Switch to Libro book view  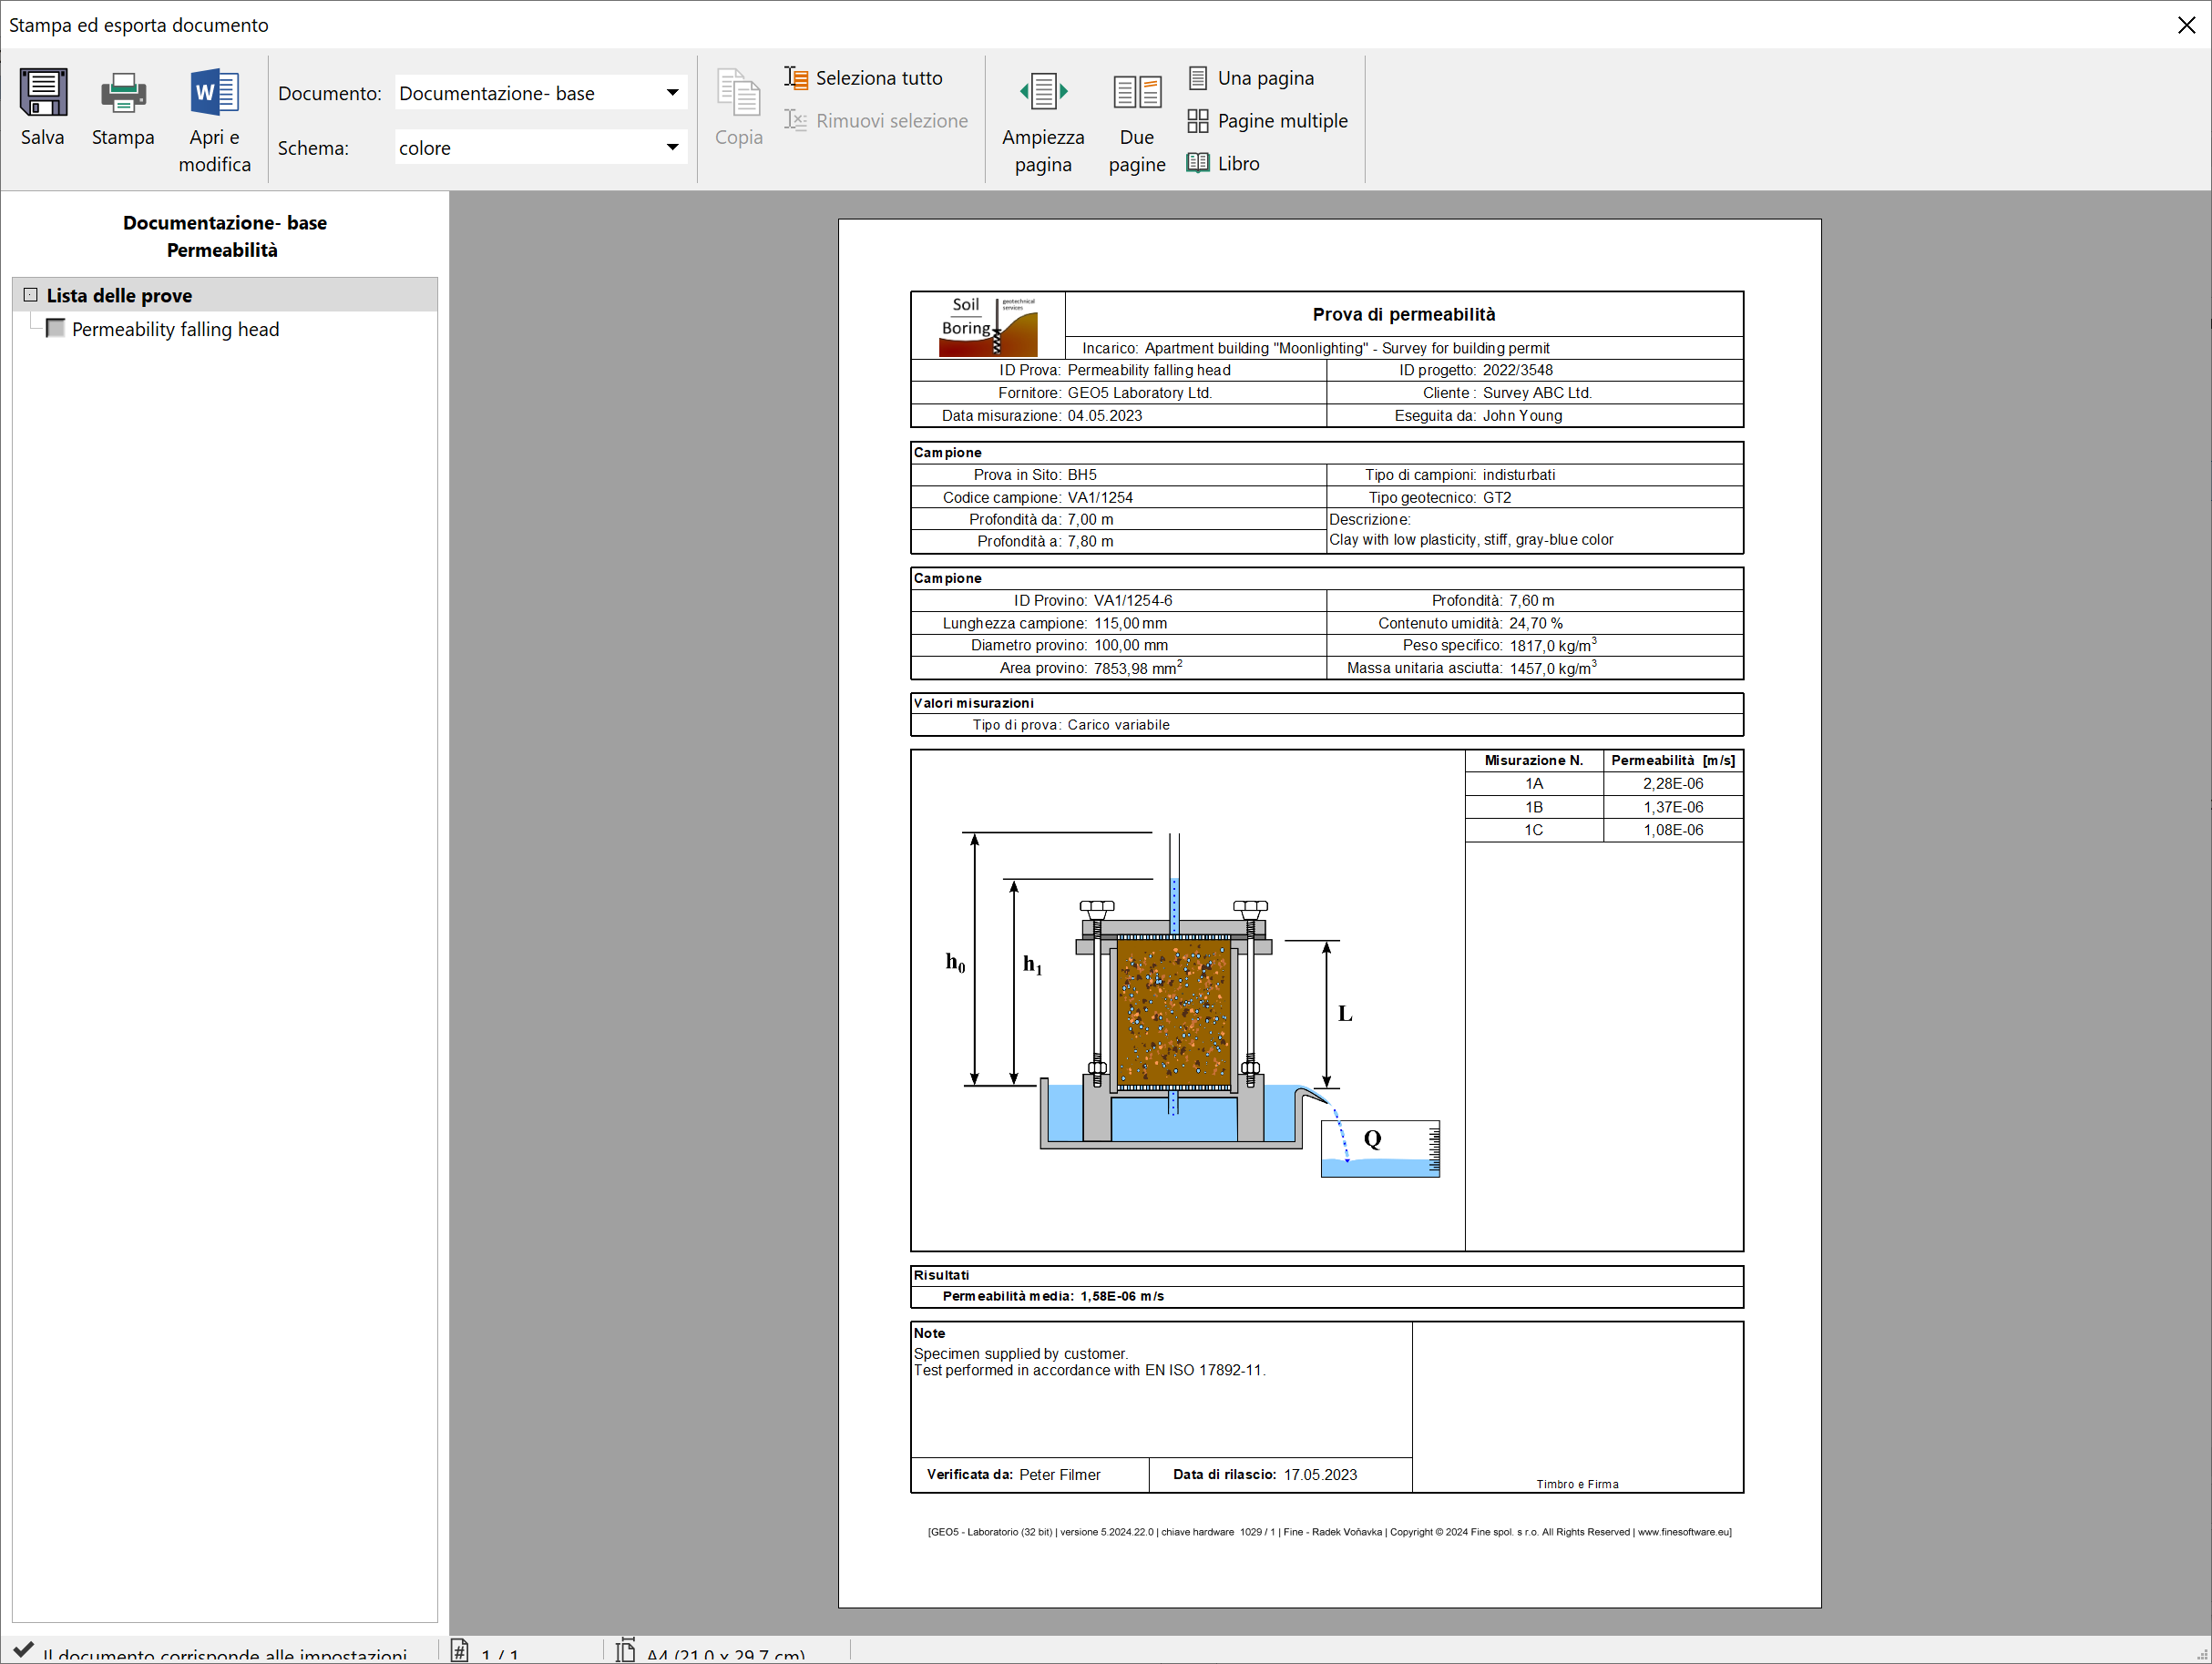tap(1197, 163)
